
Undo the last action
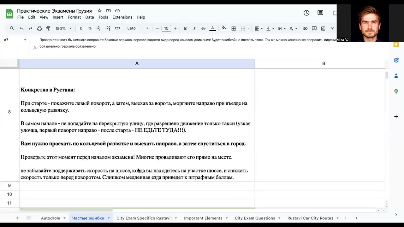tap(21, 28)
